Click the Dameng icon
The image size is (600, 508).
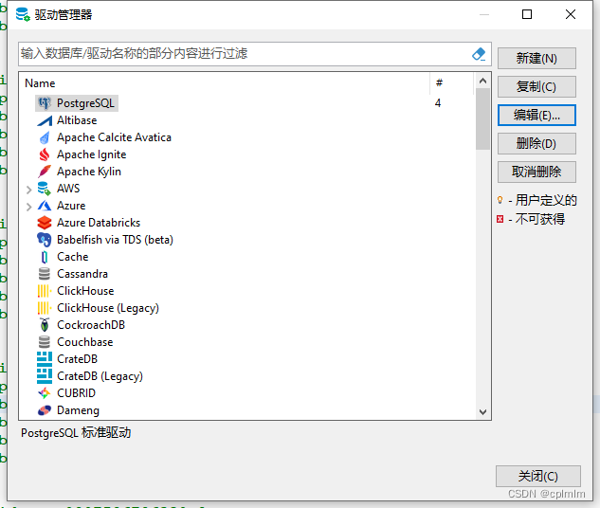point(45,410)
